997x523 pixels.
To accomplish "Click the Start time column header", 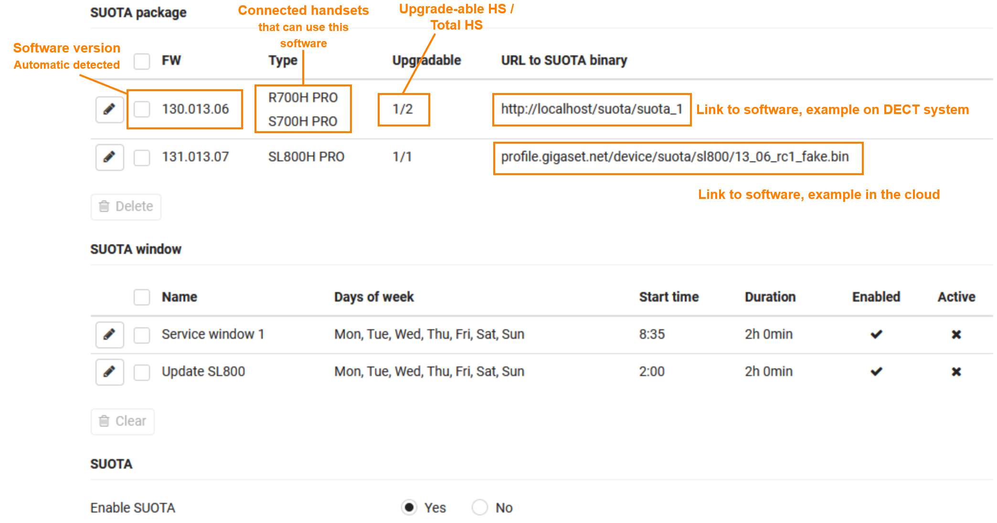I will coord(668,297).
